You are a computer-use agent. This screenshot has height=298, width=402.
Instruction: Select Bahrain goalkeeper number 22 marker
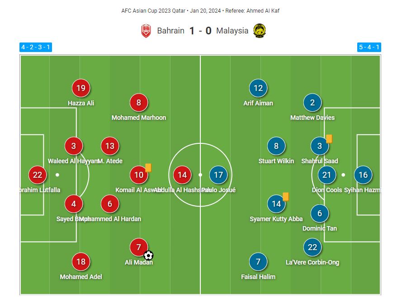(x=38, y=175)
